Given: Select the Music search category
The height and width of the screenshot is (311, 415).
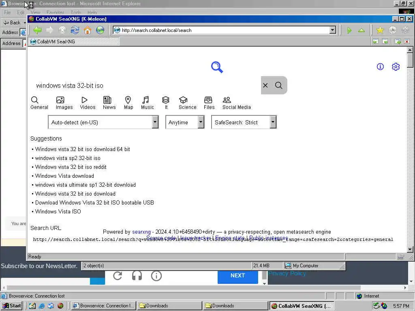Looking at the screenshot, I should pos(147,103).
